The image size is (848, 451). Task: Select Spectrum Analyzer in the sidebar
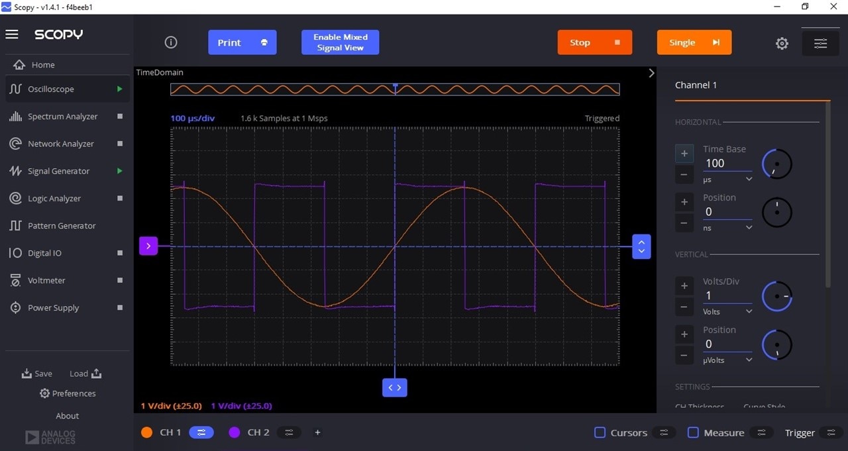point(62,117)
